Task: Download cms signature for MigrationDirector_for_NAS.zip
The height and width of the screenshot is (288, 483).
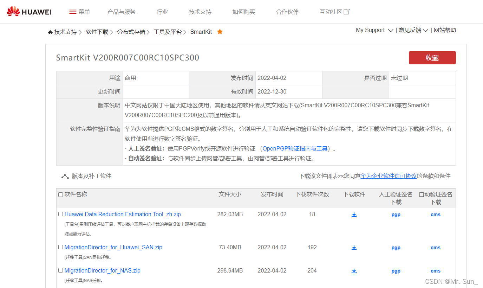Action: (436, 271)
